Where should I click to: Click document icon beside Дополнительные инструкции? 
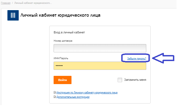[x=55, y=97]
